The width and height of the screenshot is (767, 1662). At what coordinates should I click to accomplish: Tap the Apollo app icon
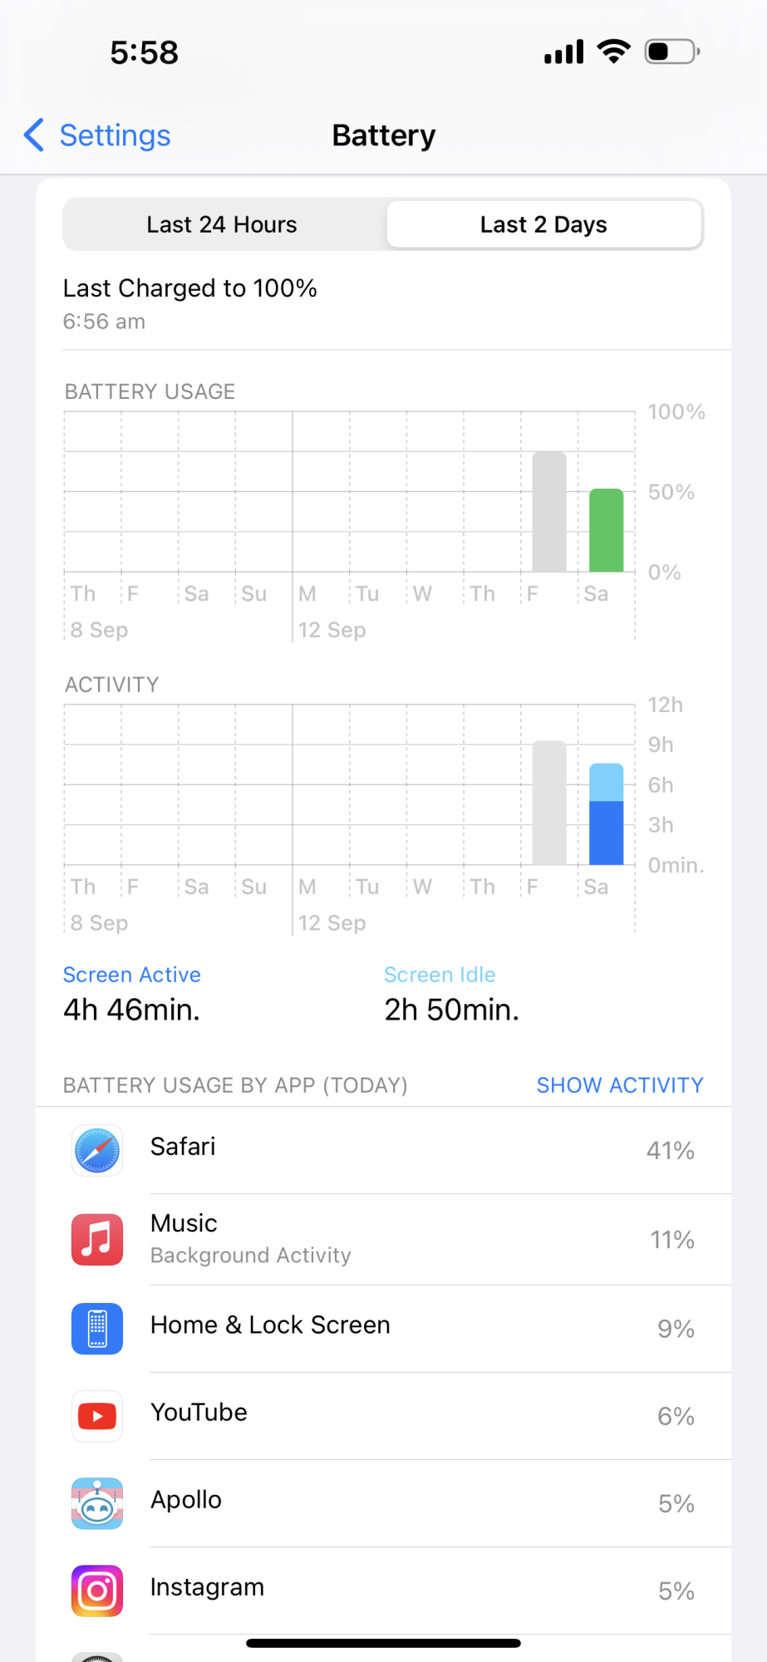[97, 1503]
